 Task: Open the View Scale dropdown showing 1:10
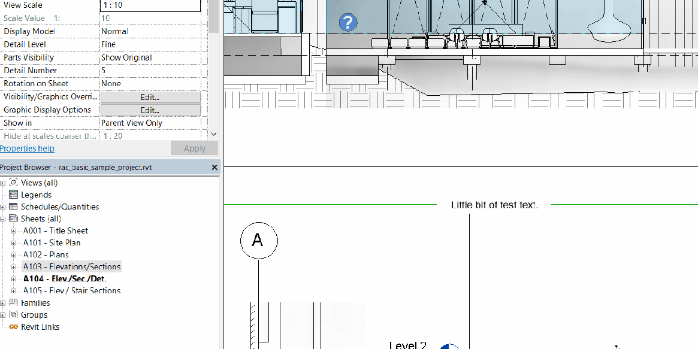click(150, 5)
